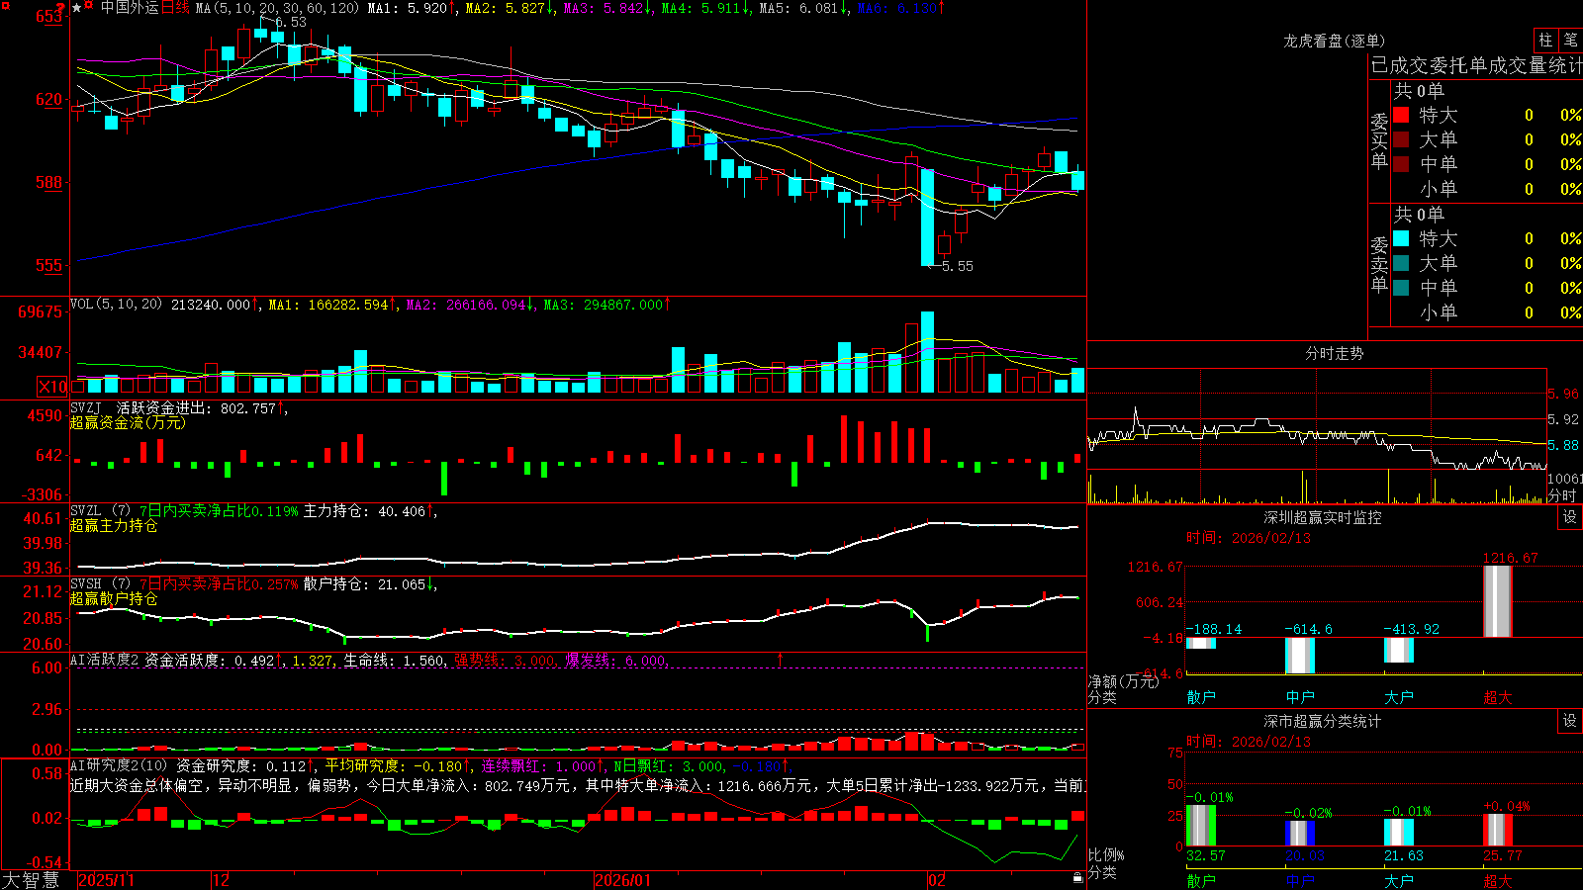Click 散户 category label in 深圳超赢实时监控
Image resolution: width=1583 pixels, height=890 pixels.
[1201, 697]
